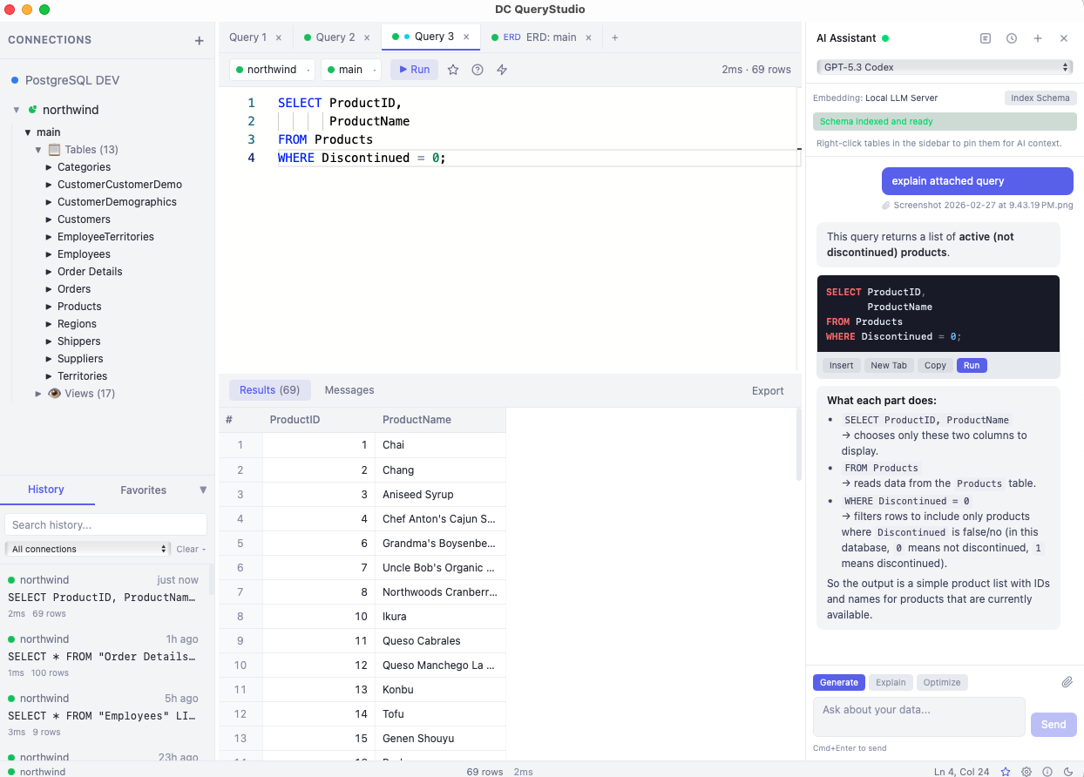
Task: Collapse the Tables (13) tree node
Action: pyautogui.click(x=38, y=149)
